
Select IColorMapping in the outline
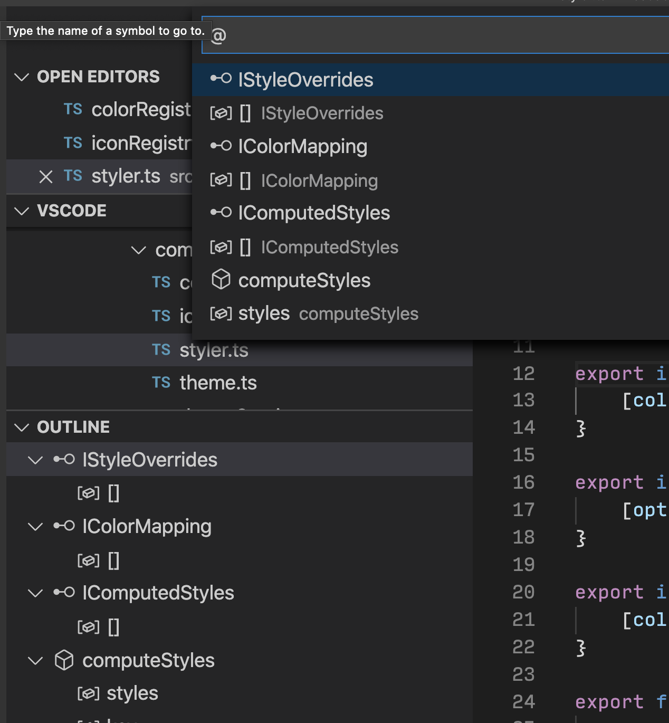point(240,526)
